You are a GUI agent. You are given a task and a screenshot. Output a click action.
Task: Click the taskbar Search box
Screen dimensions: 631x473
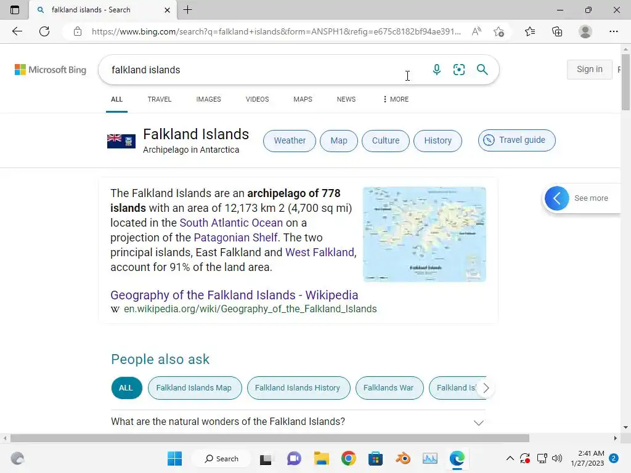[x=221, y=458]
